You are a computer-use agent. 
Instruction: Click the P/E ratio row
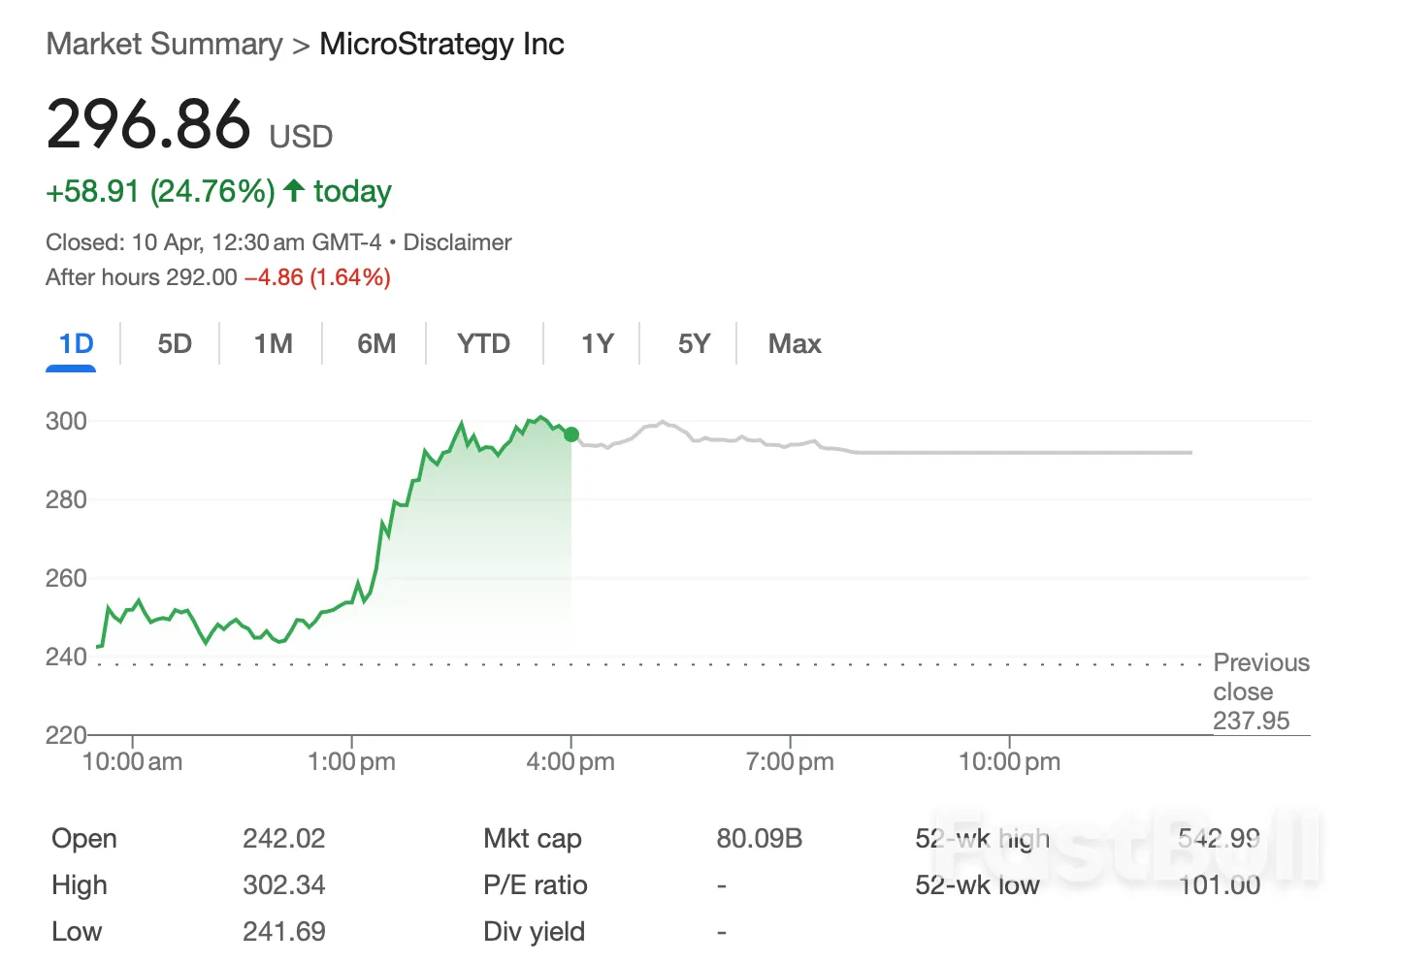(x=535, y=884)
